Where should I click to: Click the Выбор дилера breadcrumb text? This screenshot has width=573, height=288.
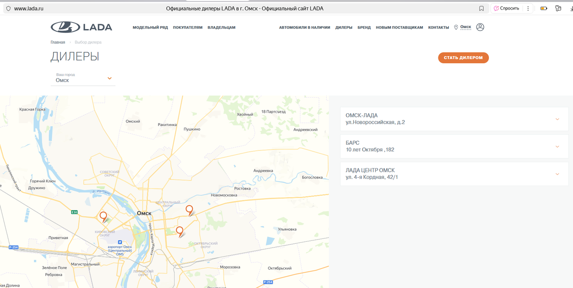tap(88, 42)
